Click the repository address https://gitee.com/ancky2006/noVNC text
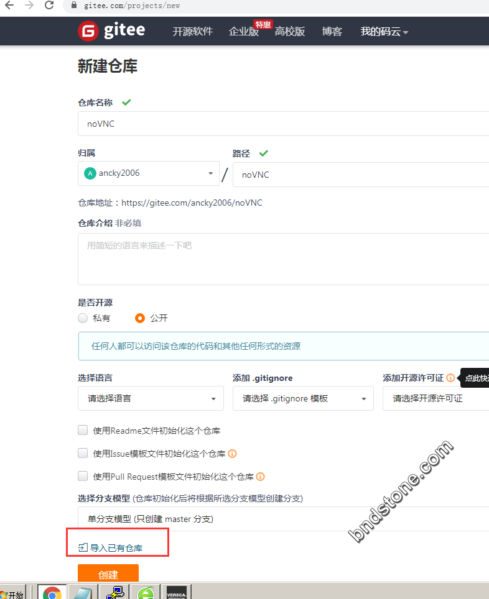The width and height of the screenshot is (489, 599). pos(192,203)
